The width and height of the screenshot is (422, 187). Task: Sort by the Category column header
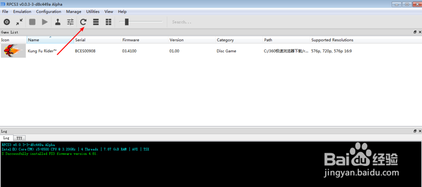click(x=239, y=40)
